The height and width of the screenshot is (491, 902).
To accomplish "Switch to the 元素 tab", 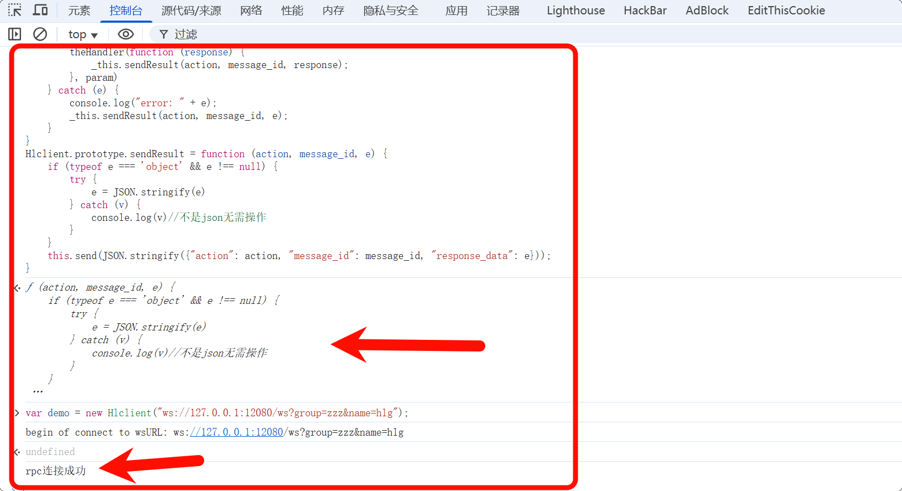I will pos(79,11).
